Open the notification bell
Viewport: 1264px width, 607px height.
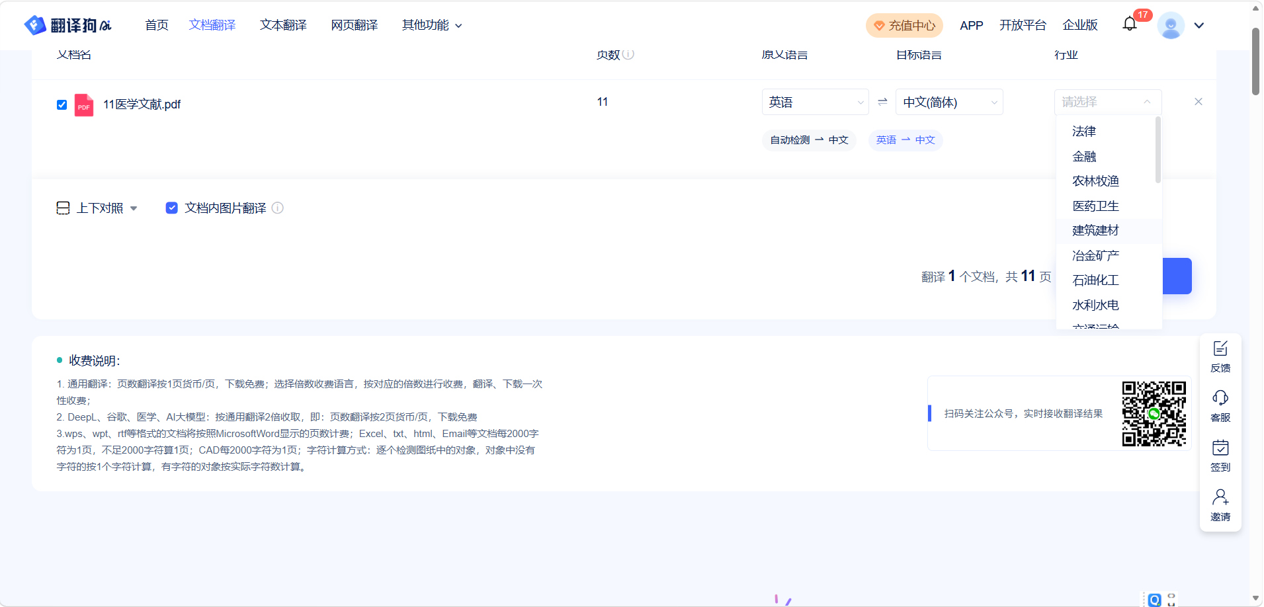(1130, 24)
